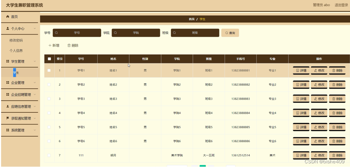Check the checkbox for row 学号2

tap(49, 84)
